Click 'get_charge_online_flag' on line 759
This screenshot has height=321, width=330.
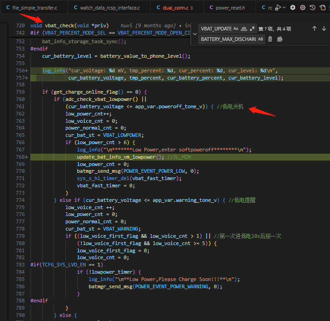[86, 92]
